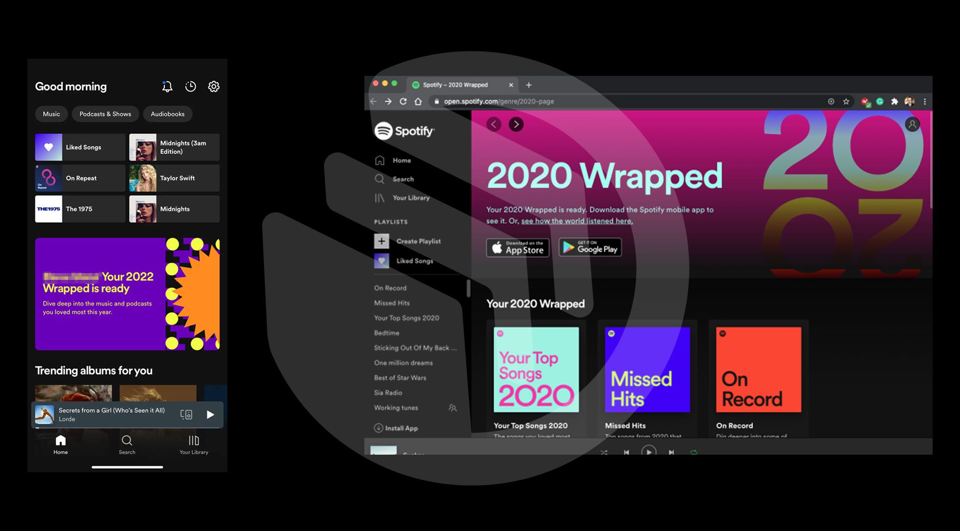Click the browser forward arrow
This screenshot has height=531, width=960.
[x=388, y=101]
